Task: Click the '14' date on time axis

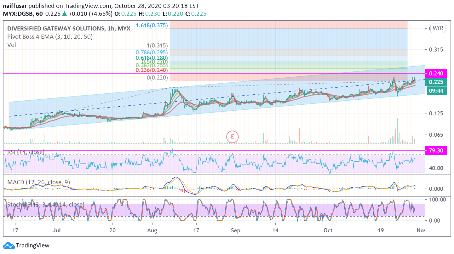Action: (276, 230)
